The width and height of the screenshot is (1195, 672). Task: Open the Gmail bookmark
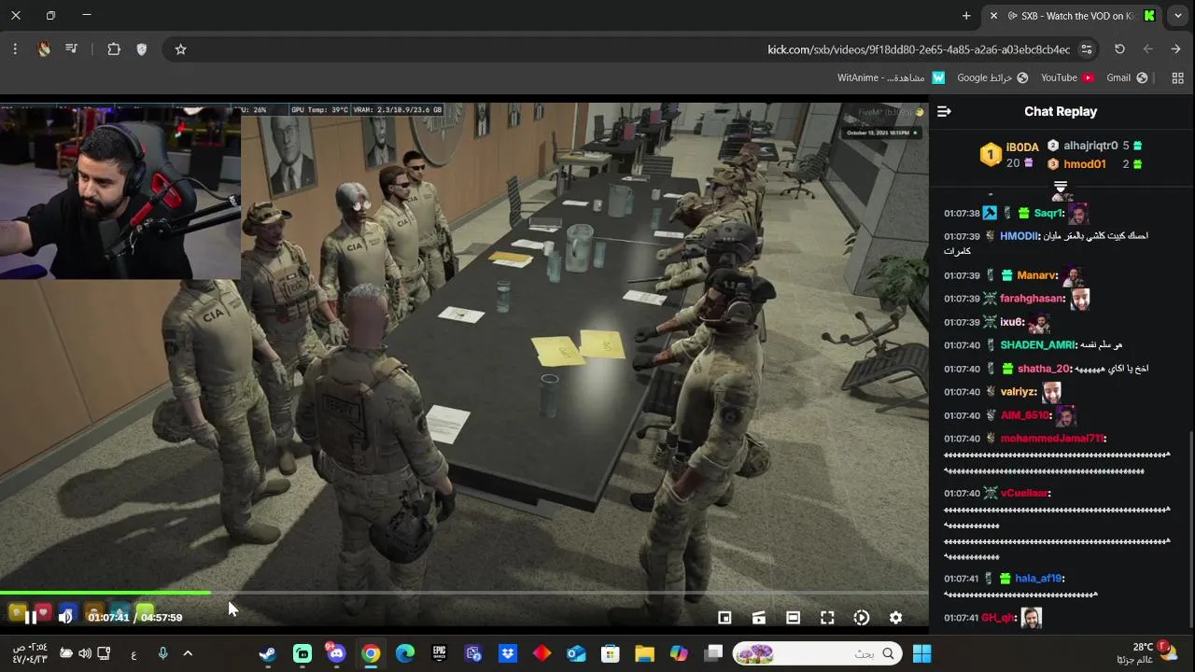tap(1127, 78)
